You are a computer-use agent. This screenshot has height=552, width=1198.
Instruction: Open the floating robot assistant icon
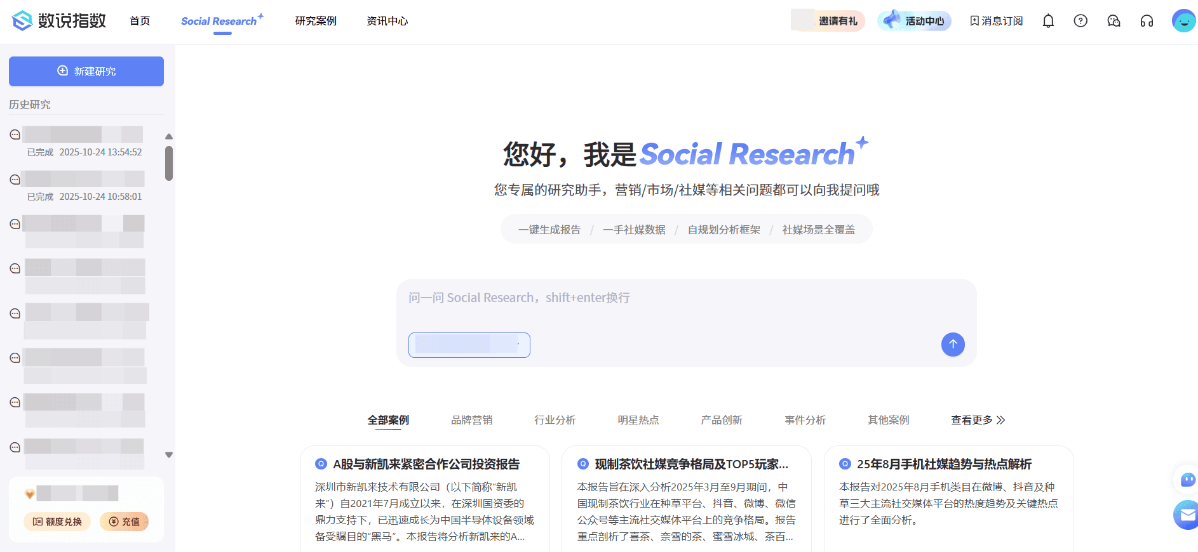coord(1188,480)
